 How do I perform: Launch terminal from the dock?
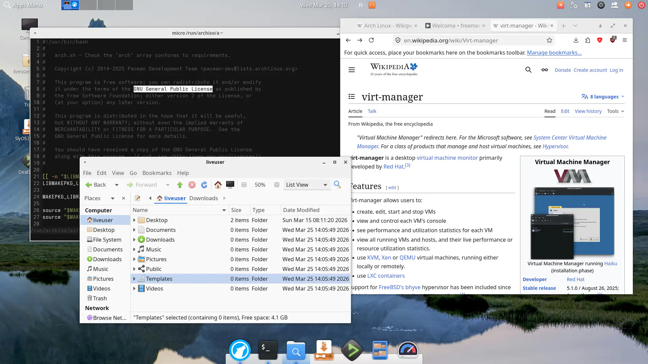click(268, 351)
